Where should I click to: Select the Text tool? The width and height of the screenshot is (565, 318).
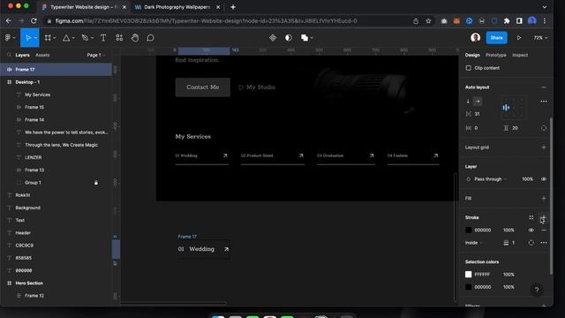pyautogui.click(x=103, y=37)
